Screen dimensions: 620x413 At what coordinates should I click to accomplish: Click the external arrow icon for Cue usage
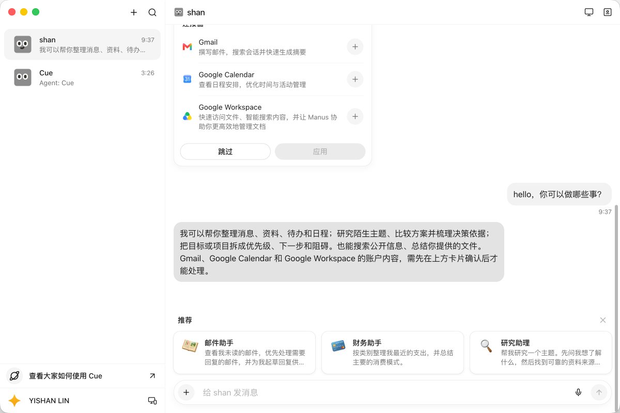click(152, 376)
